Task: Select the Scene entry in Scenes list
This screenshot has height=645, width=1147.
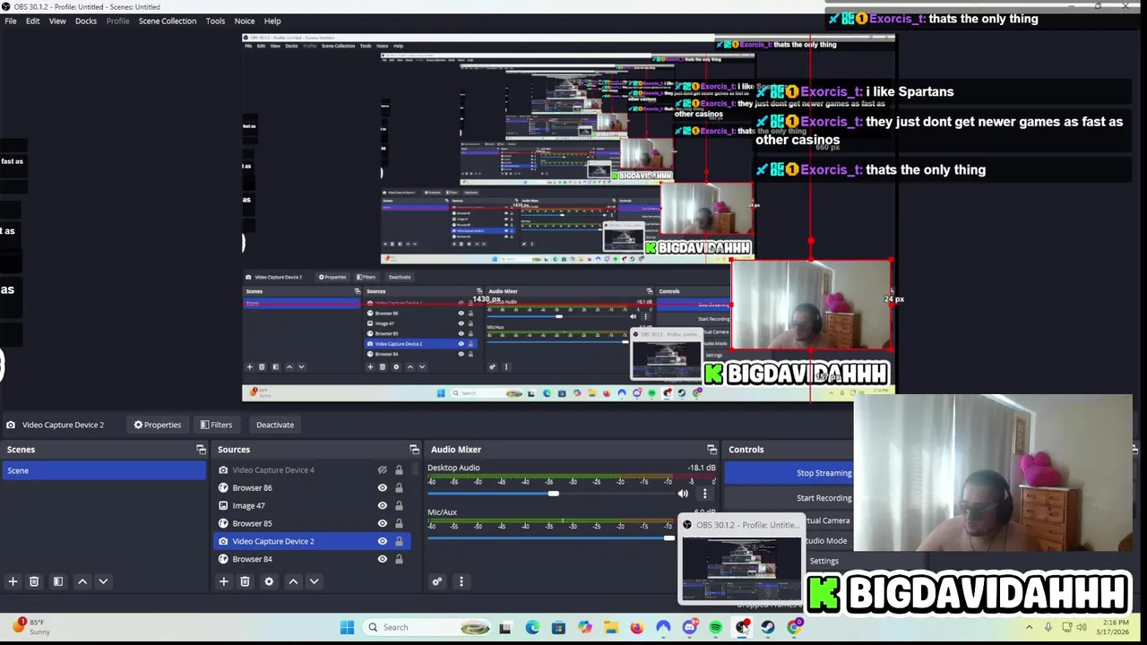Action: click(x=104, y=470)
